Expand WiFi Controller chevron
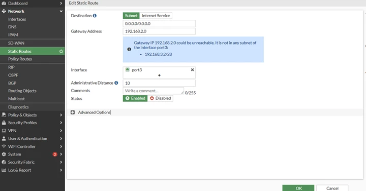 point(61,146)
